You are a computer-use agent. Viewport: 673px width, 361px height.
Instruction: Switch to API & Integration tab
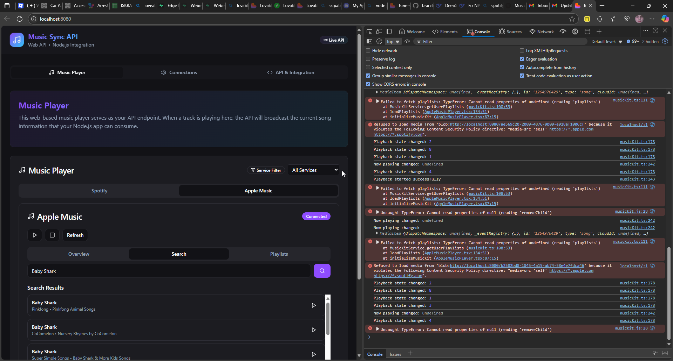pyautogui.click(x=291, y=72)
